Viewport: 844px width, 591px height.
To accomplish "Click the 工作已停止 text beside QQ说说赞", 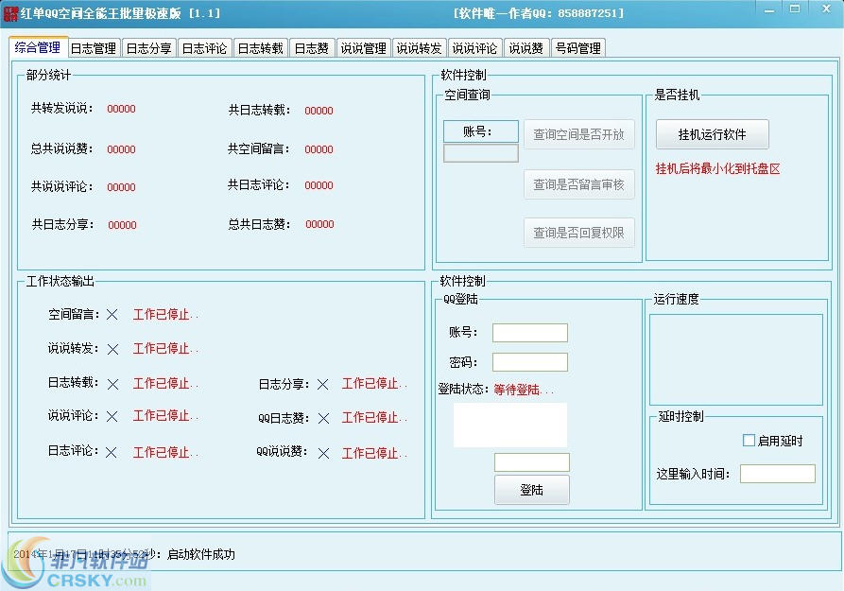I will tap(374, 453).
